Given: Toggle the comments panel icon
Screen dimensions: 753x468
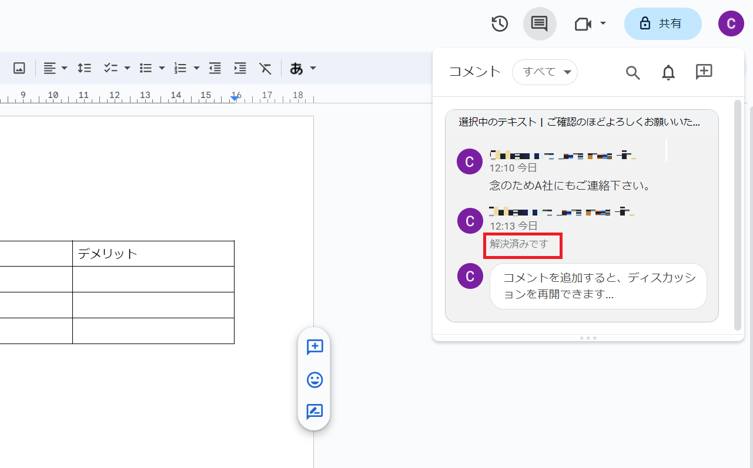Looking at the screenshot, I should point(539,24).
